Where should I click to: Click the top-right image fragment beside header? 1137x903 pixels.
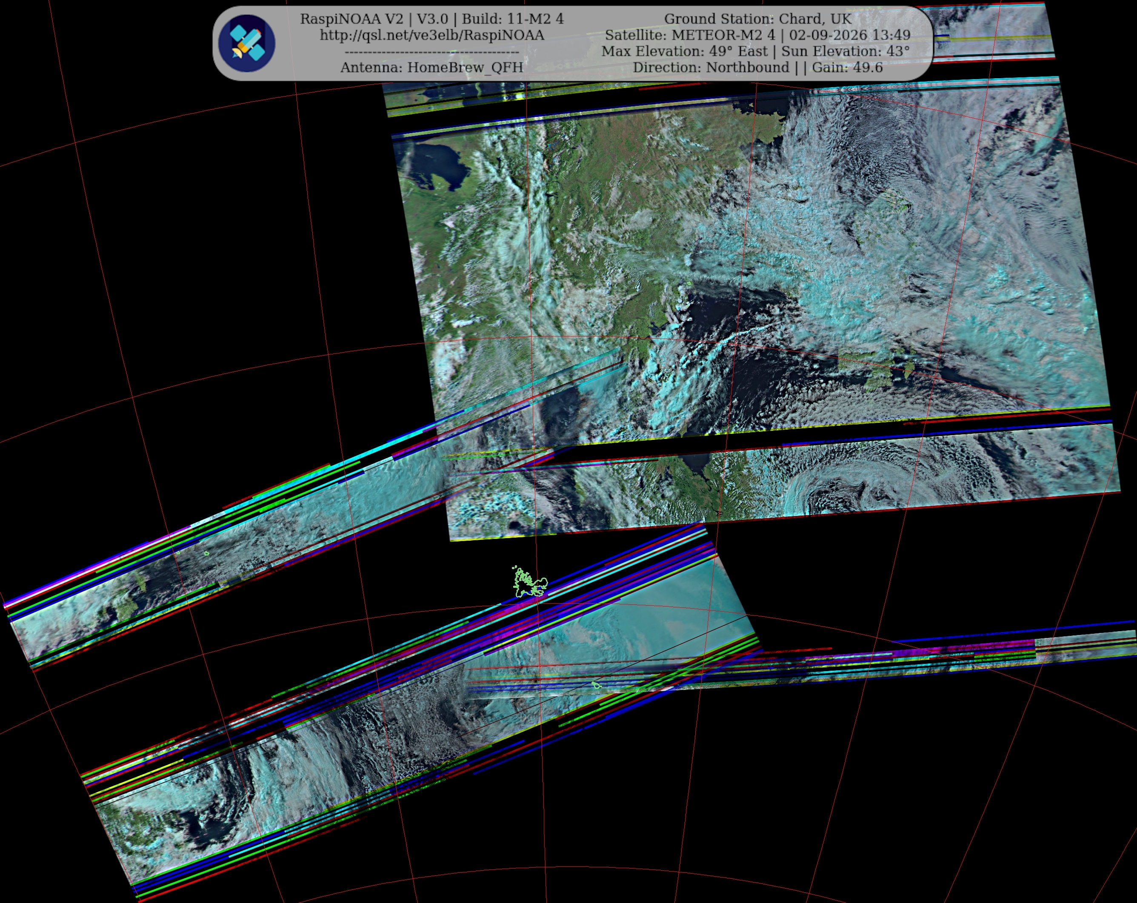click(991, 31)
